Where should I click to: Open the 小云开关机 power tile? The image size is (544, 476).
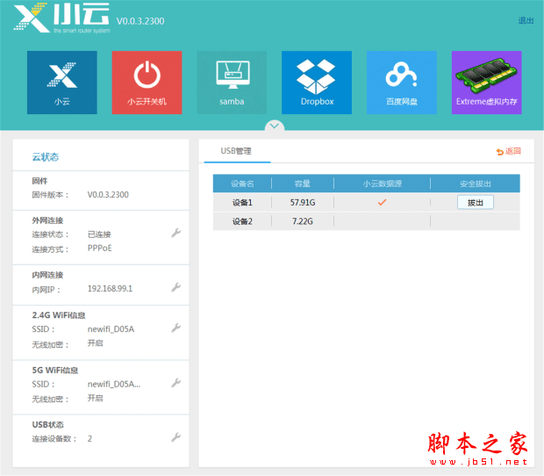click(x=147, y=83)
